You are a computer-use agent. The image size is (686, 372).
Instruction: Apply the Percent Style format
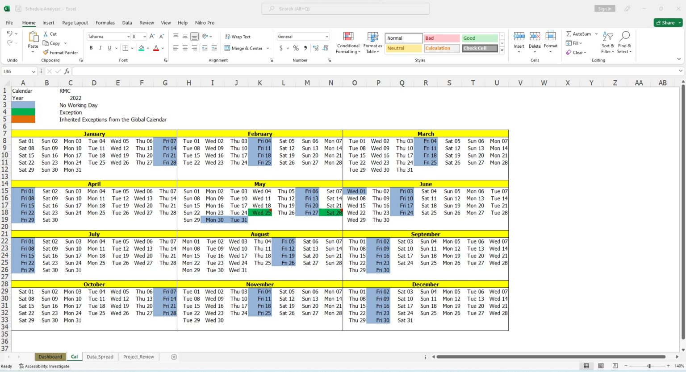point(296,48)
